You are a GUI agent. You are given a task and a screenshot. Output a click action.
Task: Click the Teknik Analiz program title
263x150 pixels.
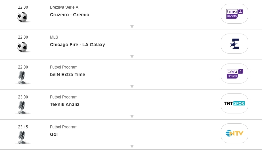(x=65, y=104)
